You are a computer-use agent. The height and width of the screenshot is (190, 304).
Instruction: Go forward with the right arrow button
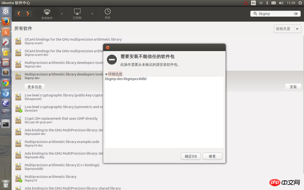(x=27, y=14)
